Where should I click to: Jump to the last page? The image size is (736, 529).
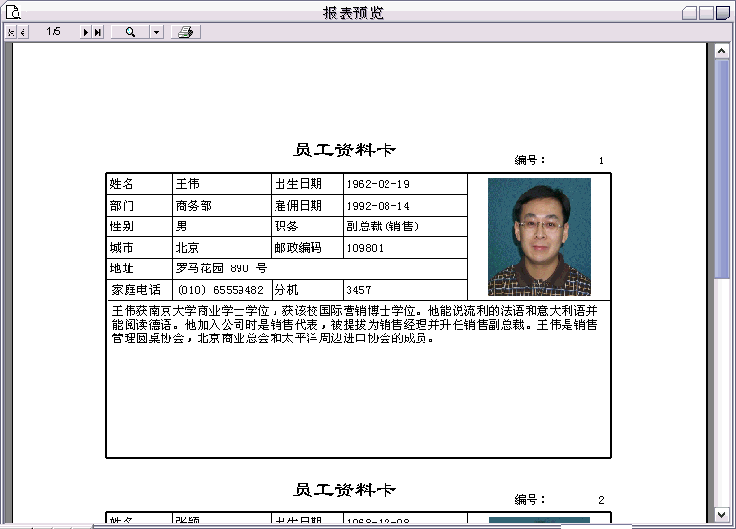(97, 32)
